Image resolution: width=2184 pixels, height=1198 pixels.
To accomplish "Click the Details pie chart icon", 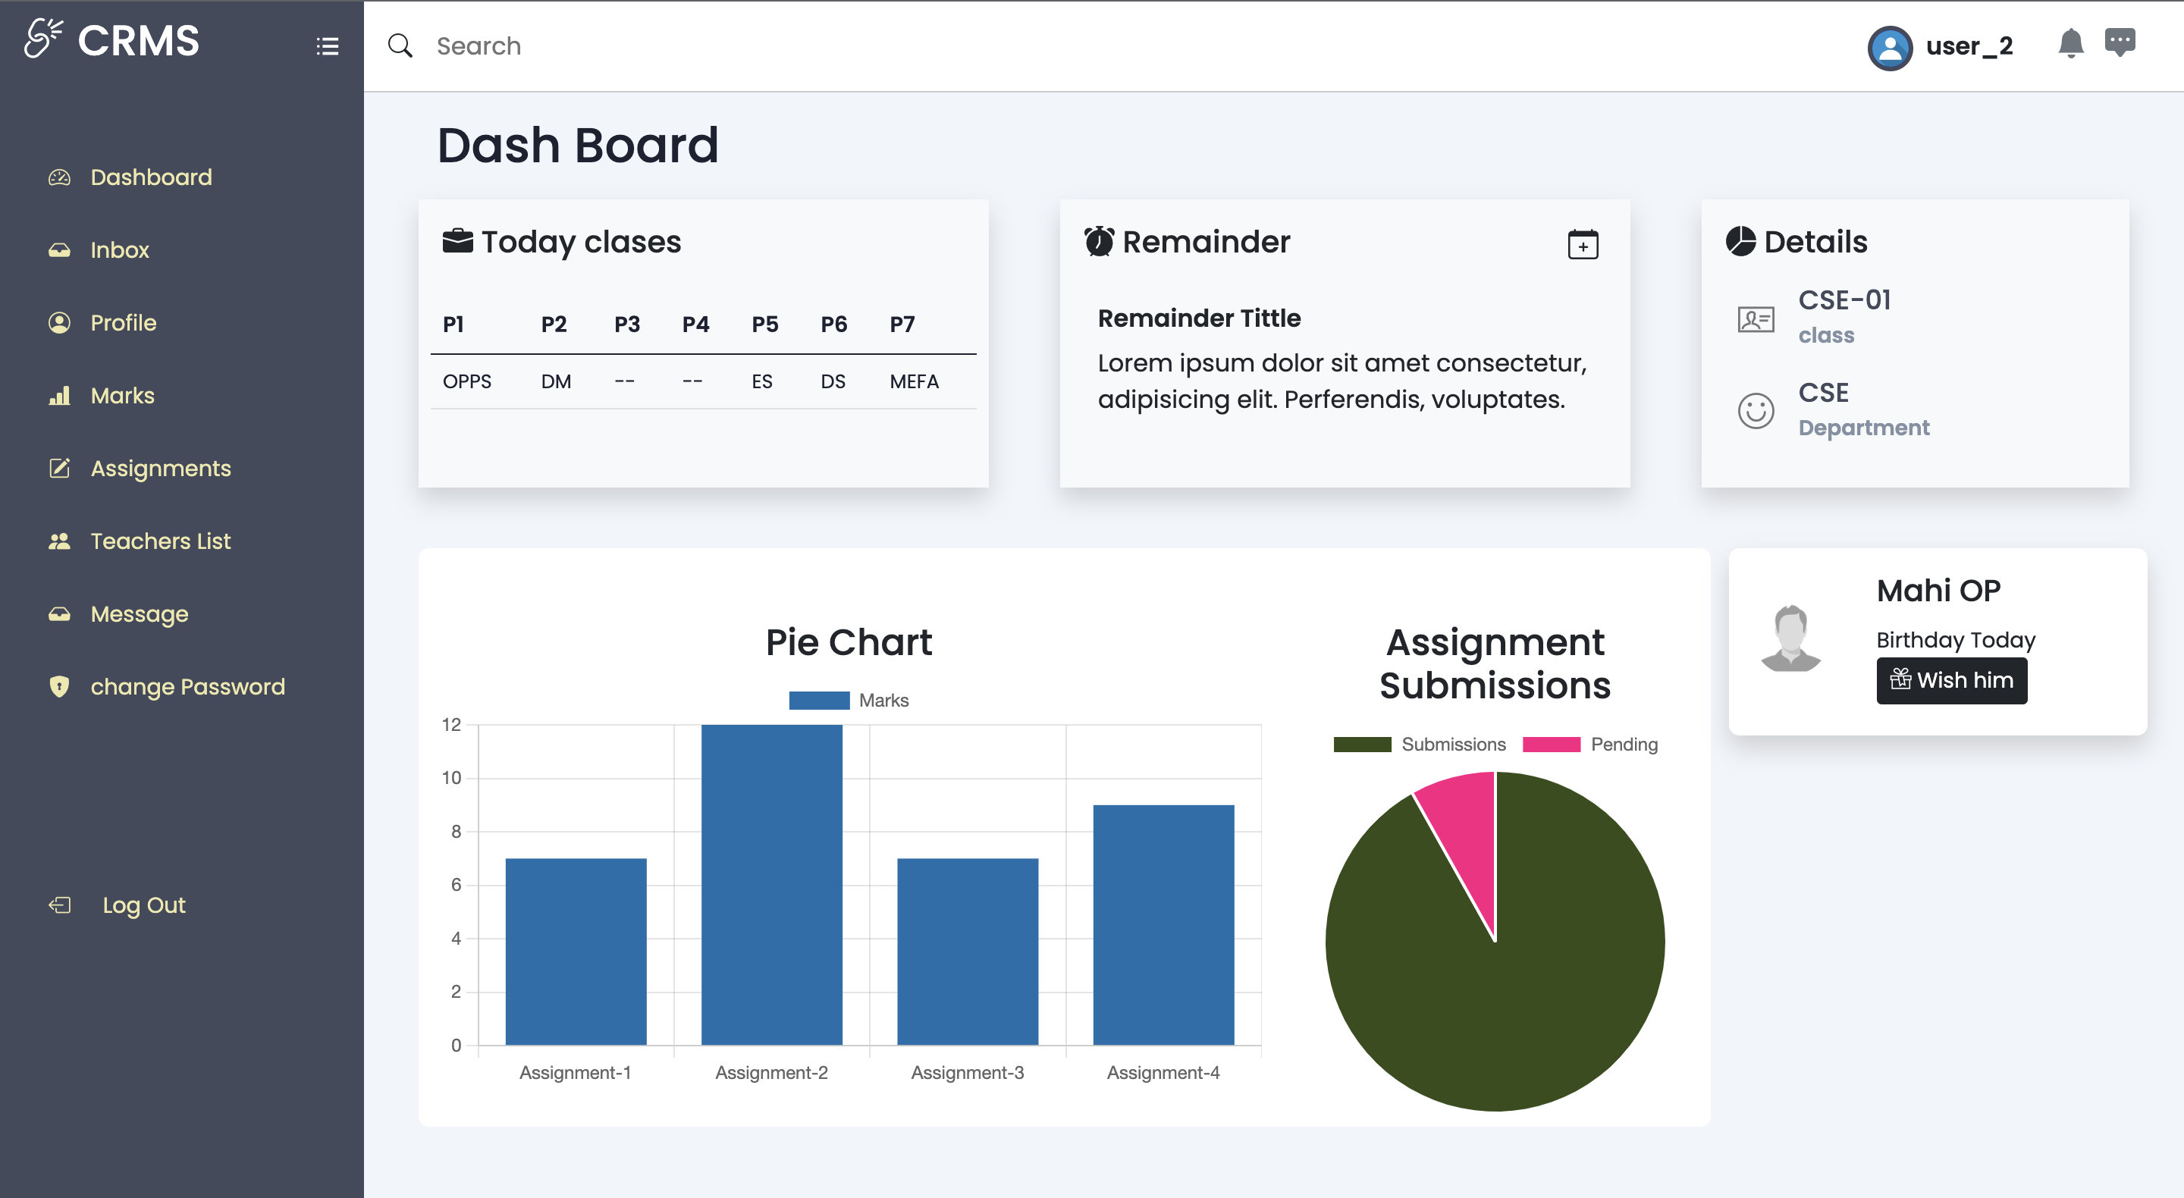I will [x=1740, y=242].
